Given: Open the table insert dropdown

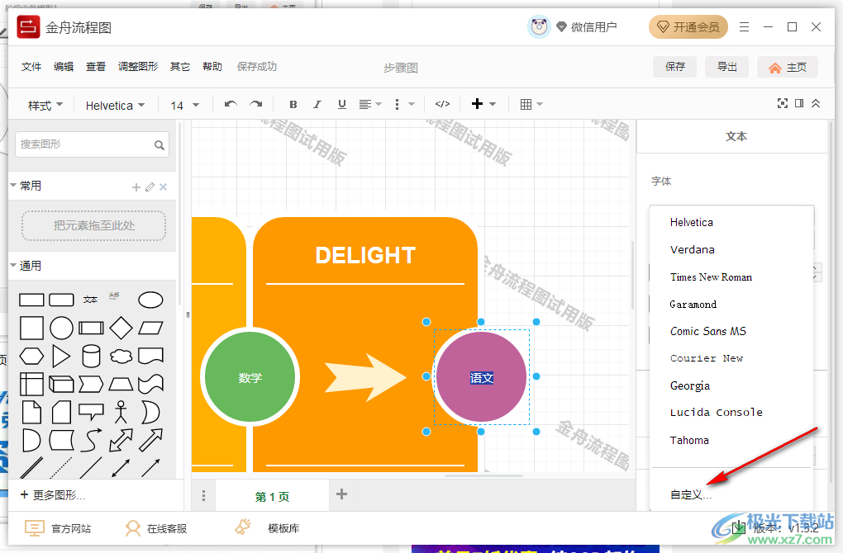Looking at the screenshot, I should click(531, 104).
